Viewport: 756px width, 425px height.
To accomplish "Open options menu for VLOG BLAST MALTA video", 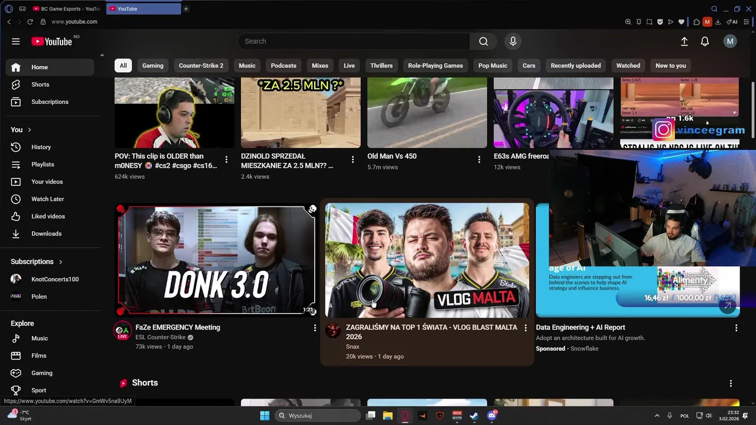I will (526, 328).
